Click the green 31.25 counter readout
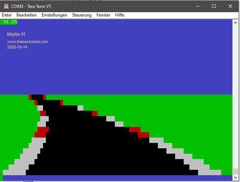This screenshot has height=182, width=240. coord(10,22)
